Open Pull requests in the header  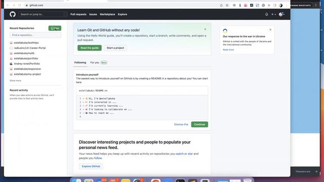coord(78,14)
